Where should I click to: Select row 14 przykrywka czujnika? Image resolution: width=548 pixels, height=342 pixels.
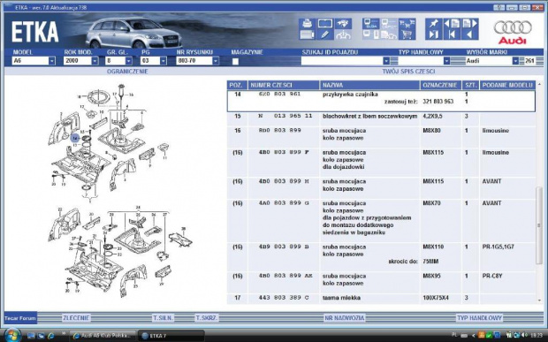[x=381, y=102]
